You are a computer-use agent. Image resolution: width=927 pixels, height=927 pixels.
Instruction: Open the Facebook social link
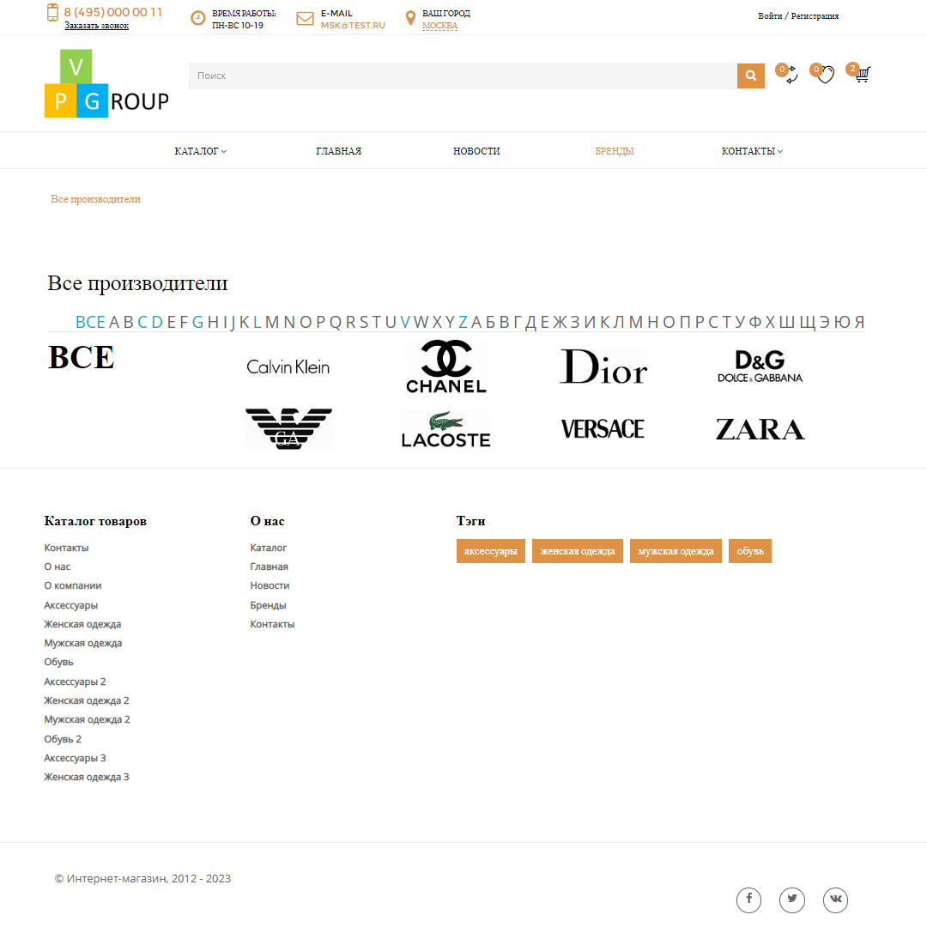click(748, 900)
